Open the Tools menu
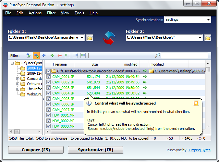This screenshot has height=162, width=219. click(79, 13)
